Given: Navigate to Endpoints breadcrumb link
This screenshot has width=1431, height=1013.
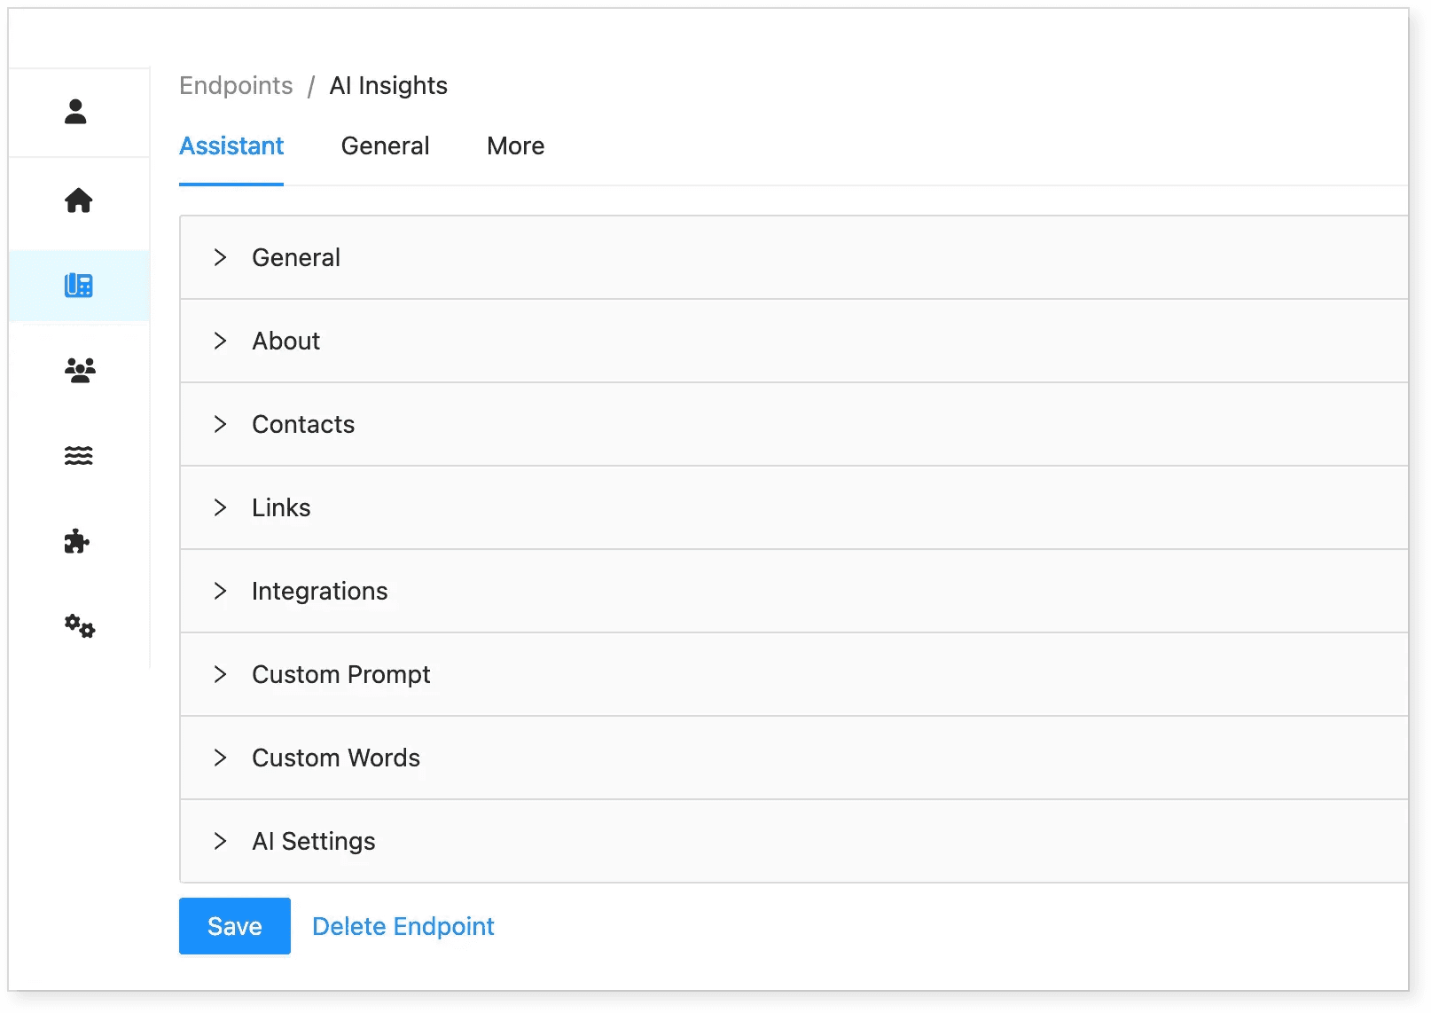Looking at the screenshot, I should [236, 85].
